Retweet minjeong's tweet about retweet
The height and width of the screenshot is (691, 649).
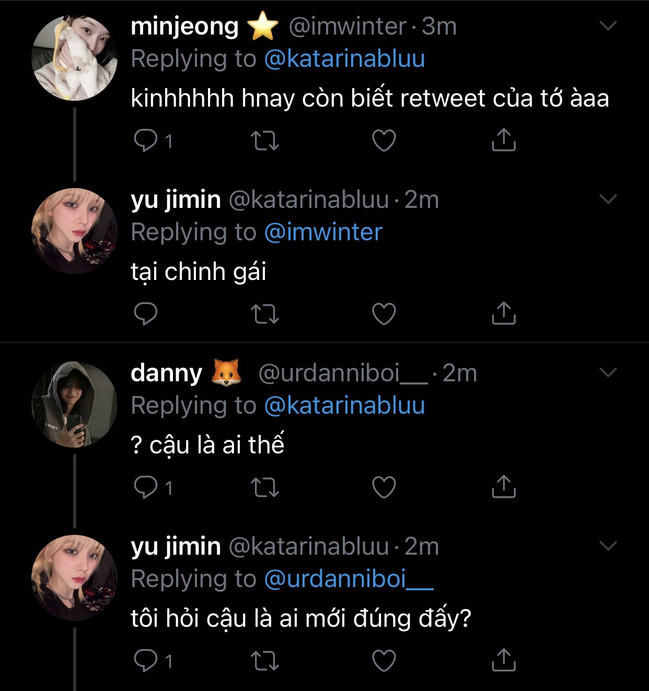[265, 140]
